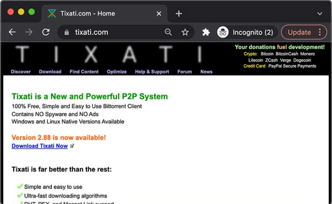Open the News menu item

(206, 72)
